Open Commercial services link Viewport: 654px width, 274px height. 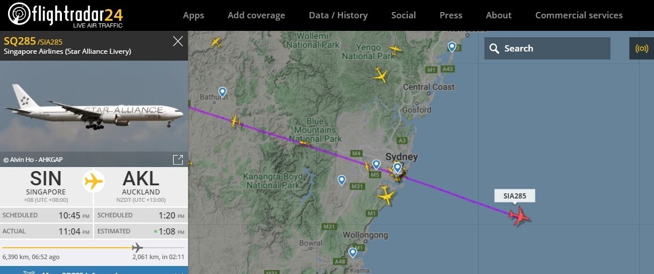[x=579, y=15]
